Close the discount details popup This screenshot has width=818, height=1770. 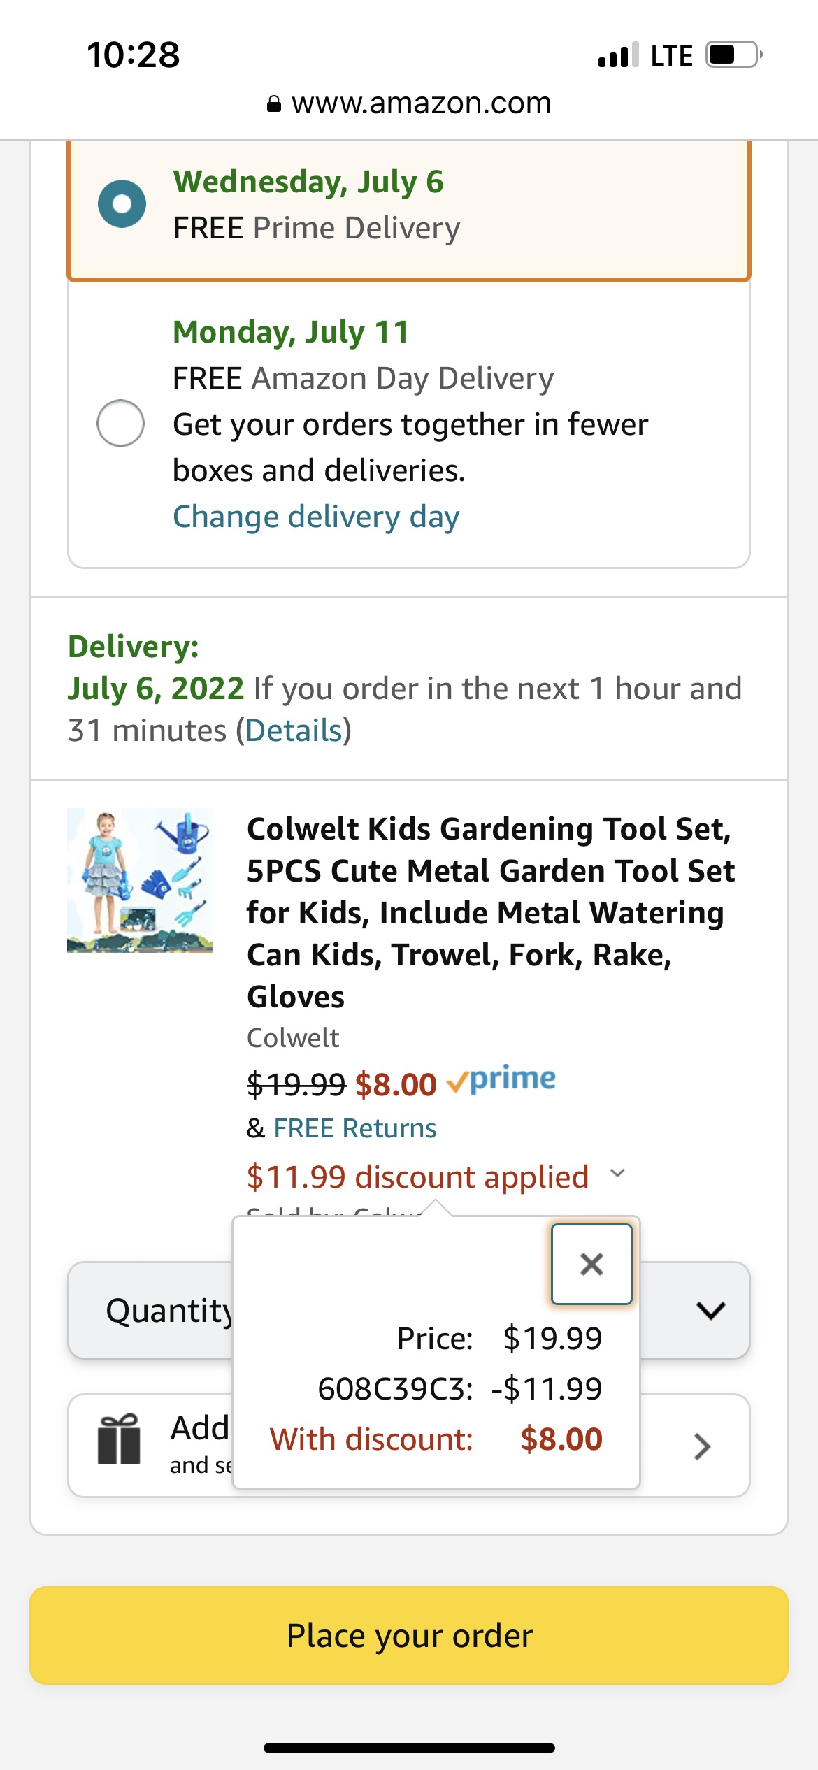(x=591, y=1264)
